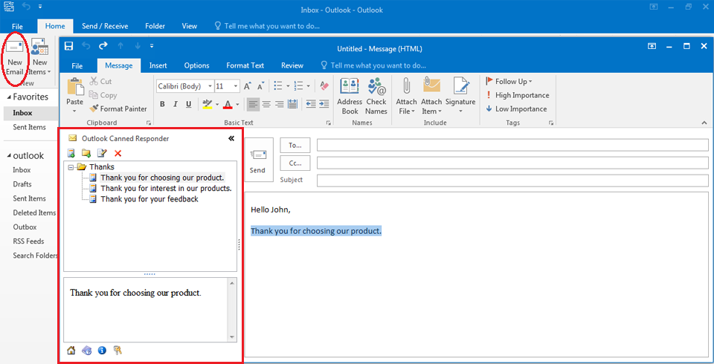Toggle the numbered list
The width and height of the screenshot is (714, 364).
[x=299, y=86]
